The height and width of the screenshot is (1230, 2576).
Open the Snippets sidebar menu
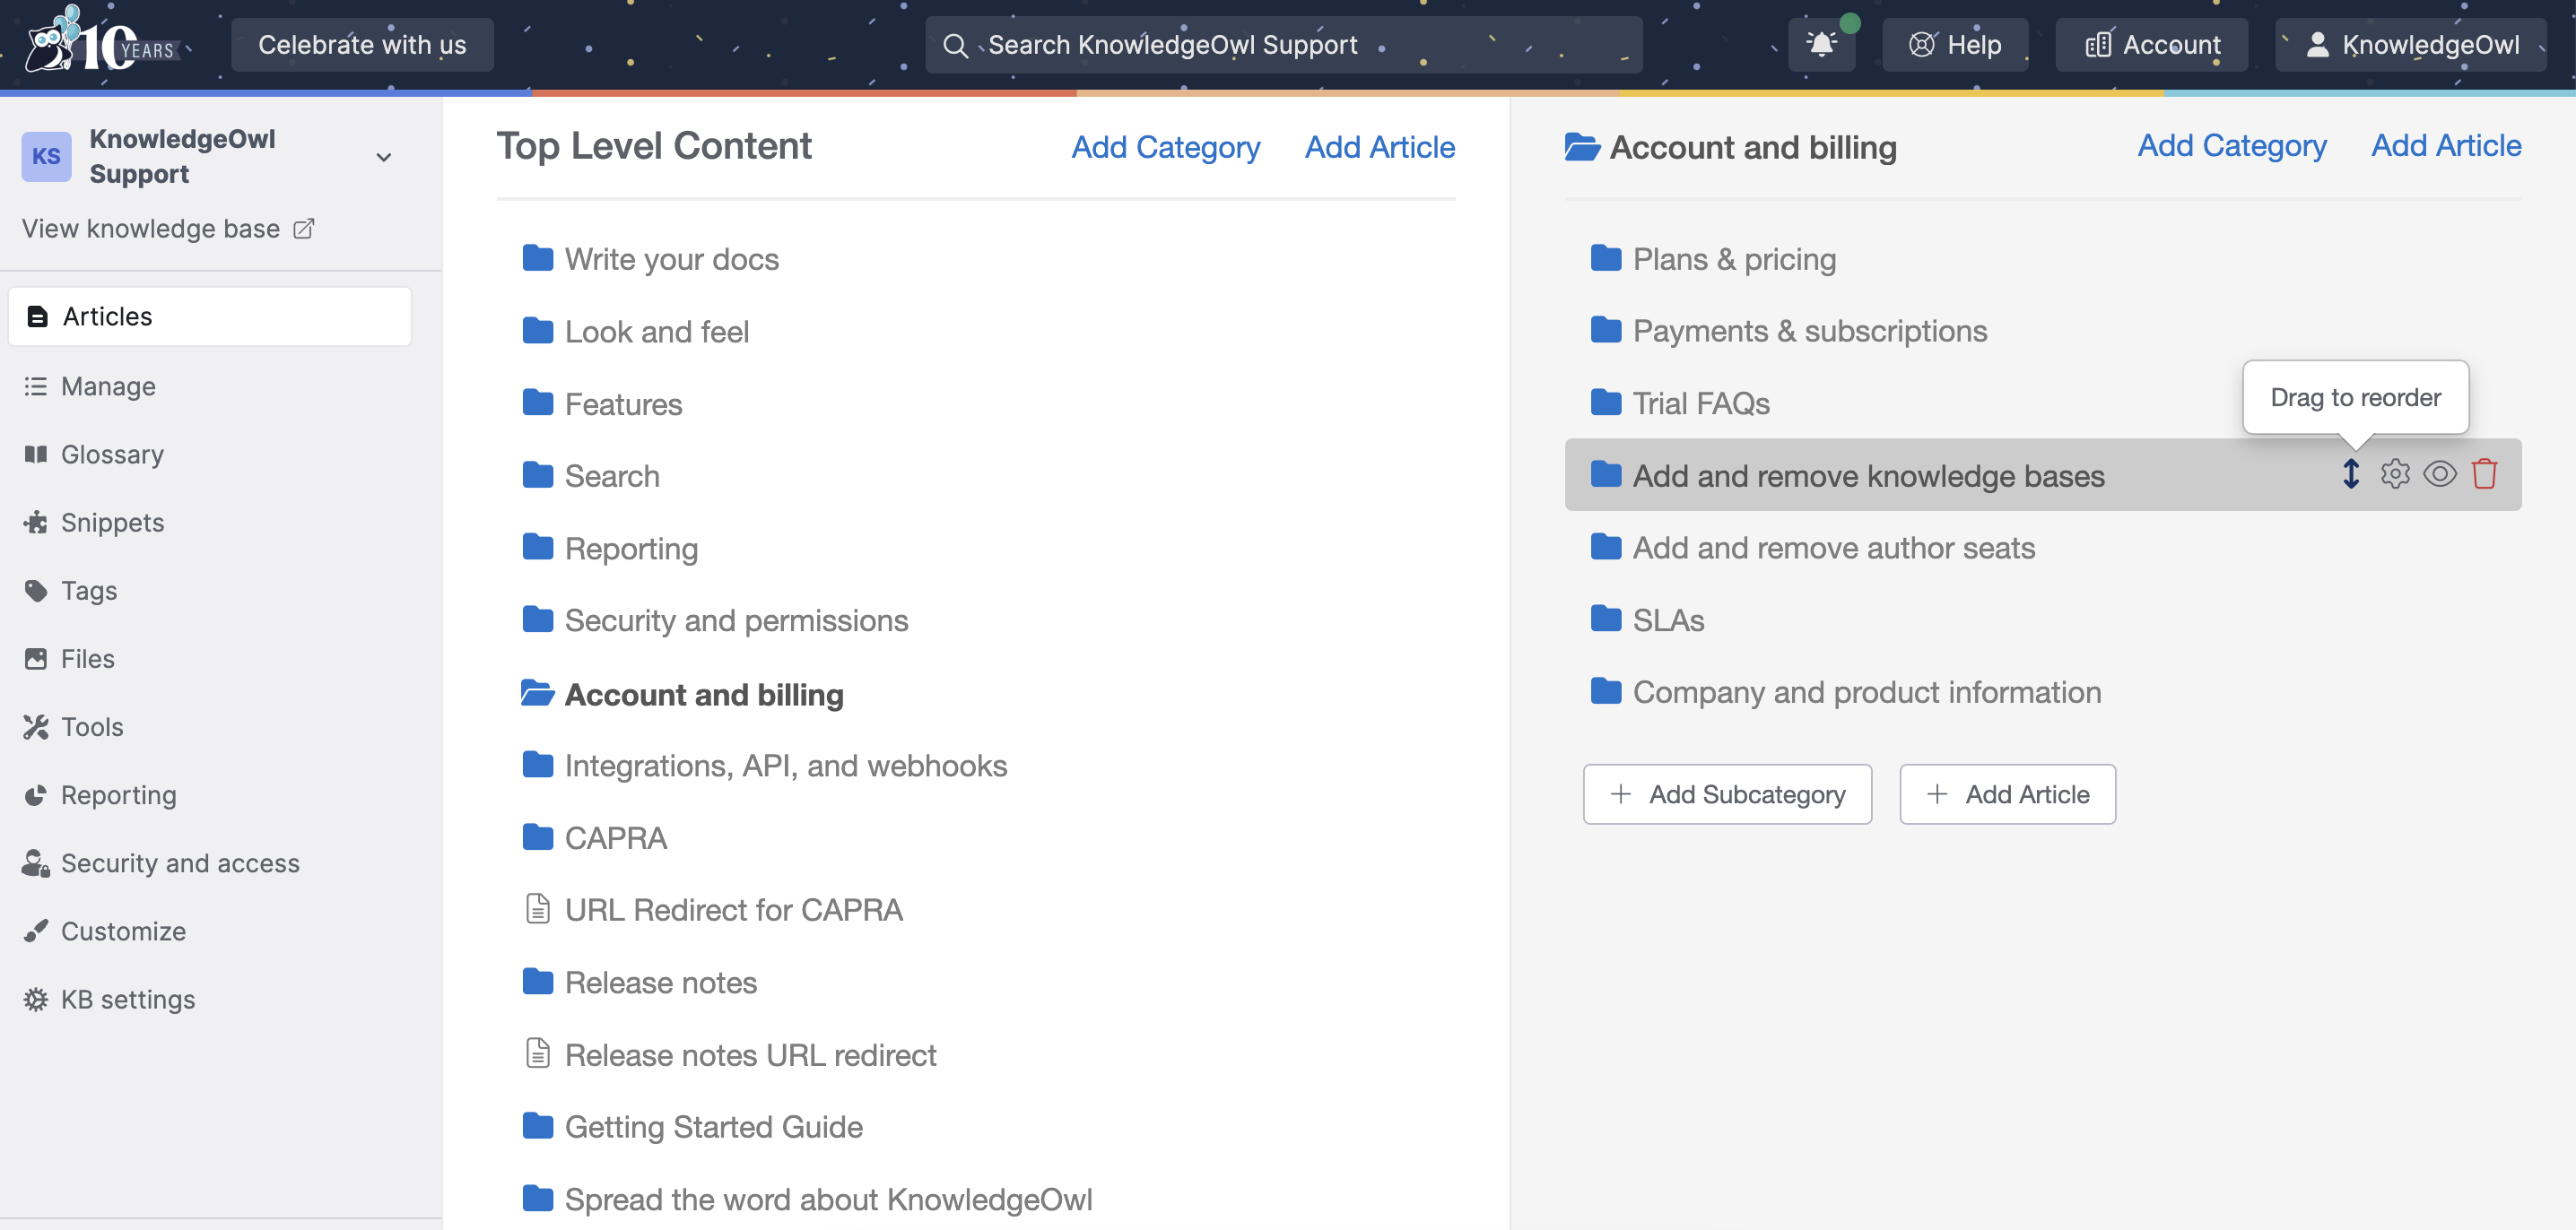(112, 523)
